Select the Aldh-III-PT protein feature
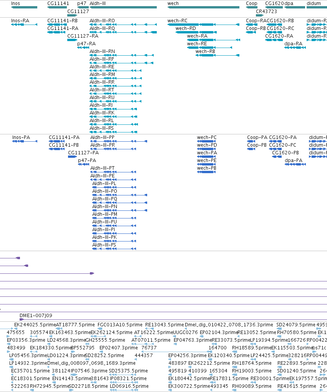The image size is (327, 392). click(x=113, y=172)
